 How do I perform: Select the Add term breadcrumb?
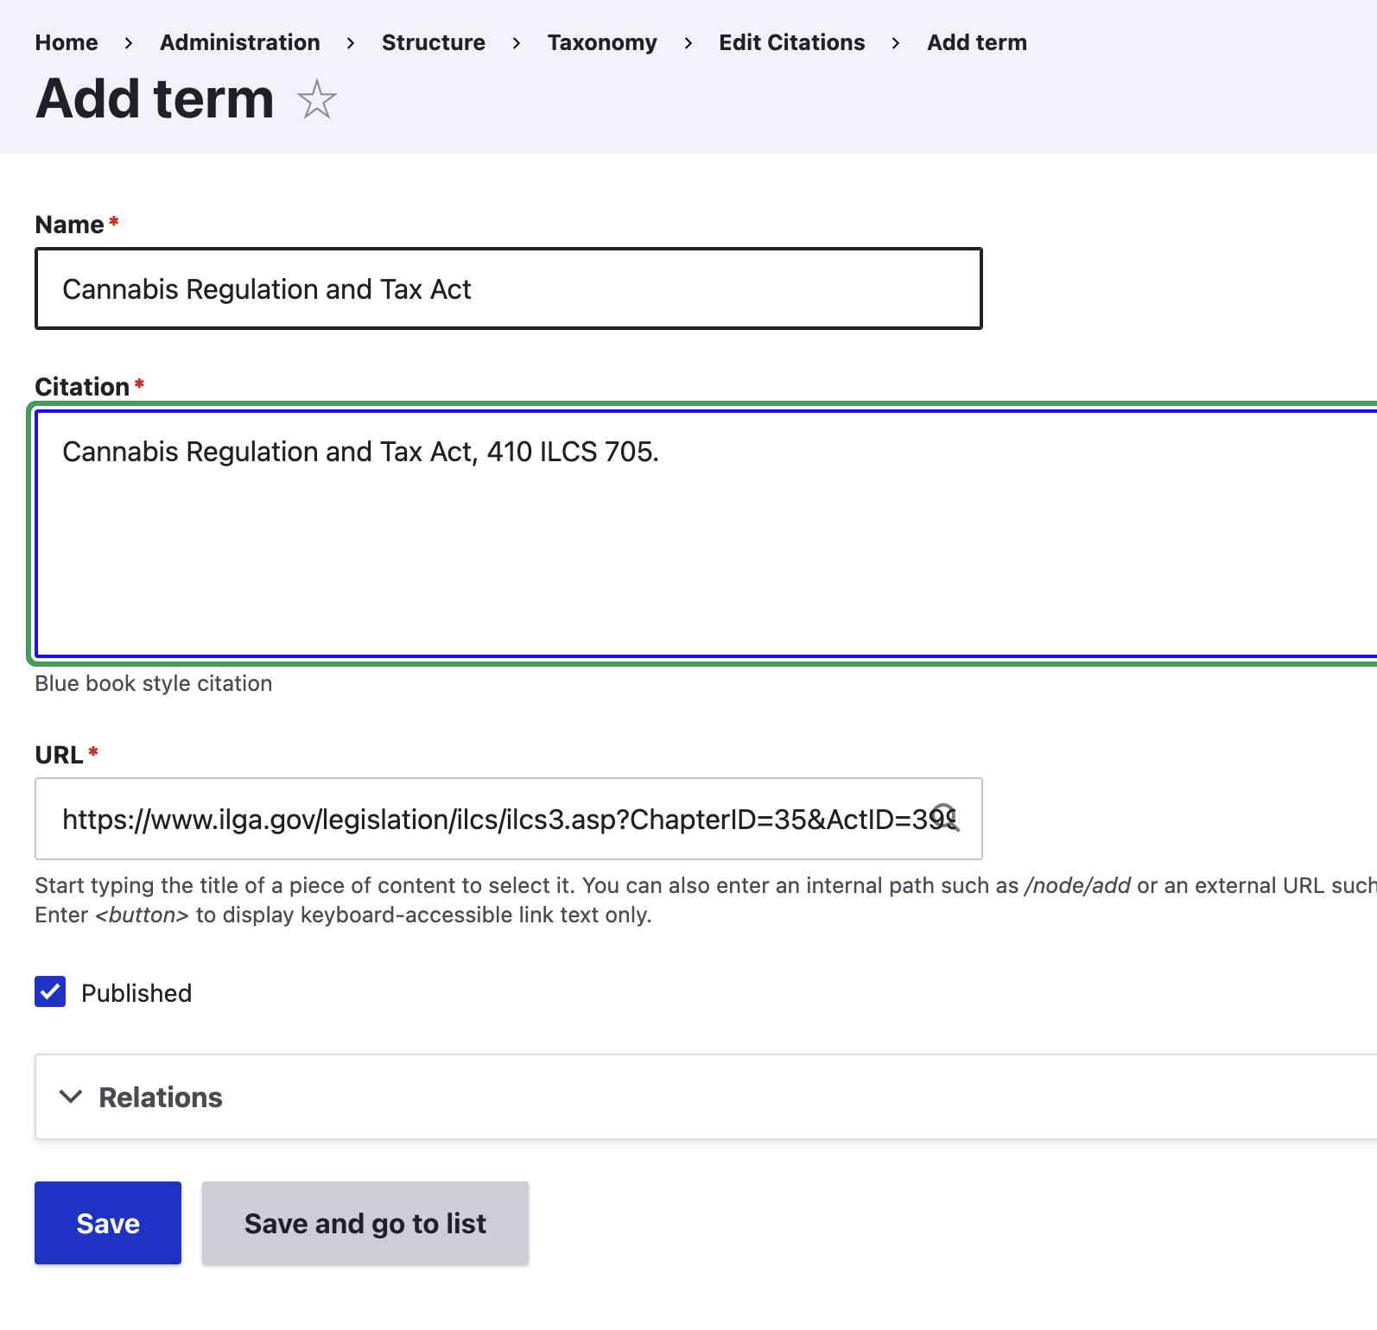point(977,42)
